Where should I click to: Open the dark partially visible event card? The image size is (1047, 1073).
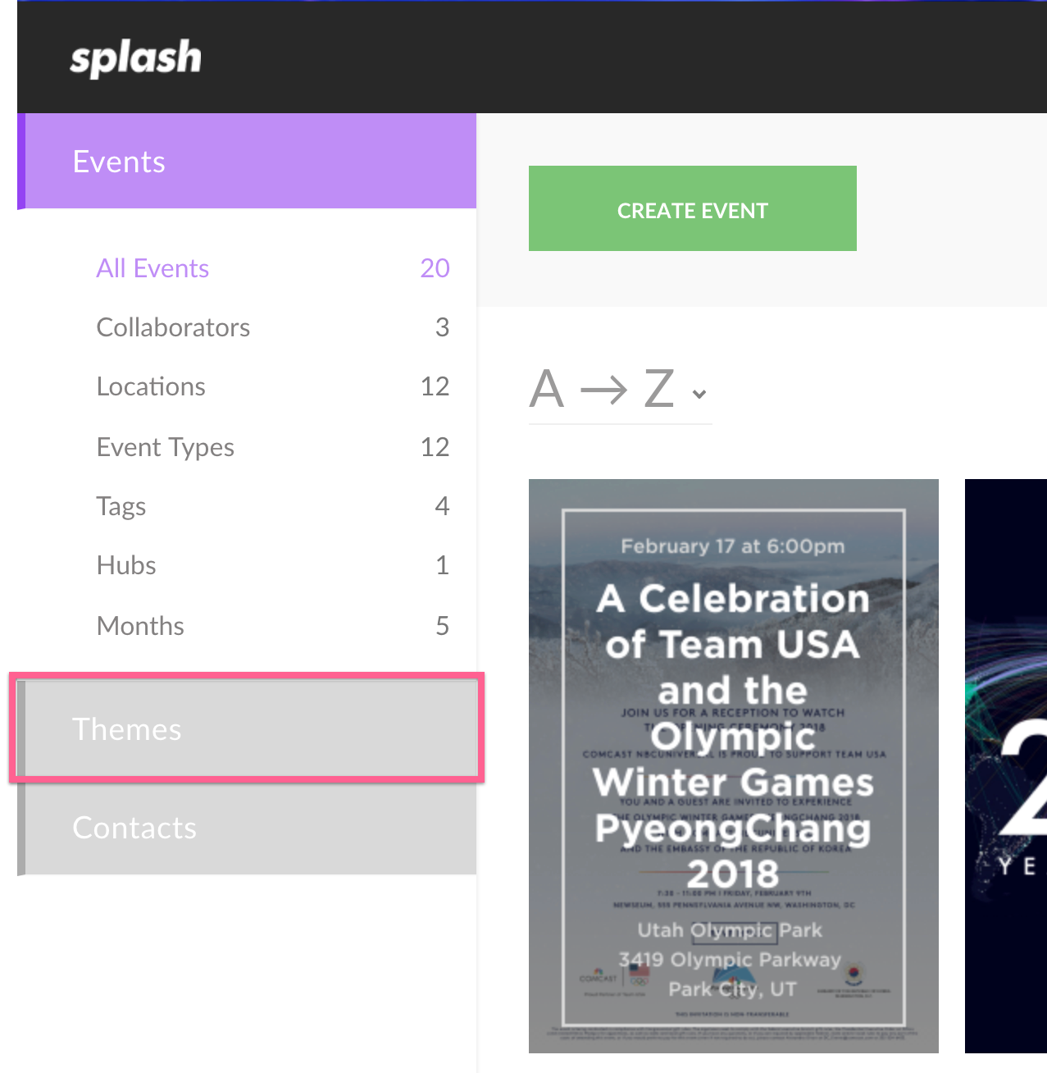click(1006, 766)
